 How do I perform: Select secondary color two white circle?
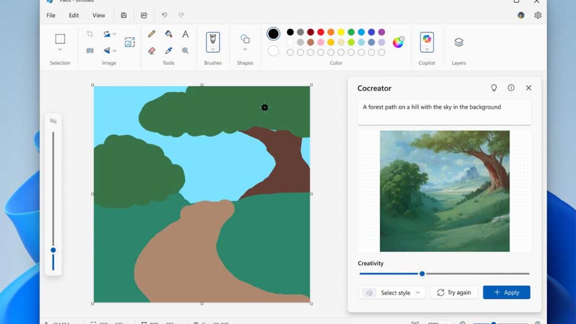click(273, 51)
